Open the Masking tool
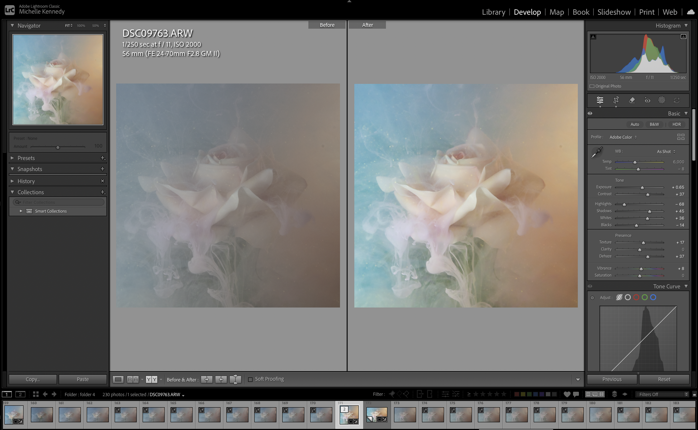698x430 pixels. coord(662,100)
